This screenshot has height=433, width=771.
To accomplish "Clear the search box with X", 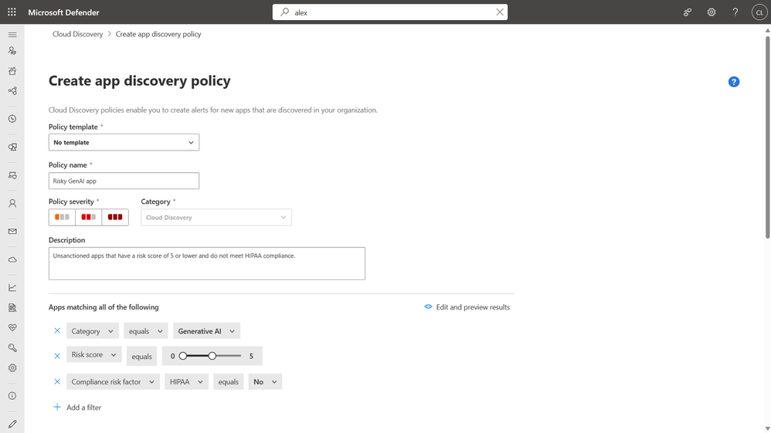I will [x=500, y=12].
